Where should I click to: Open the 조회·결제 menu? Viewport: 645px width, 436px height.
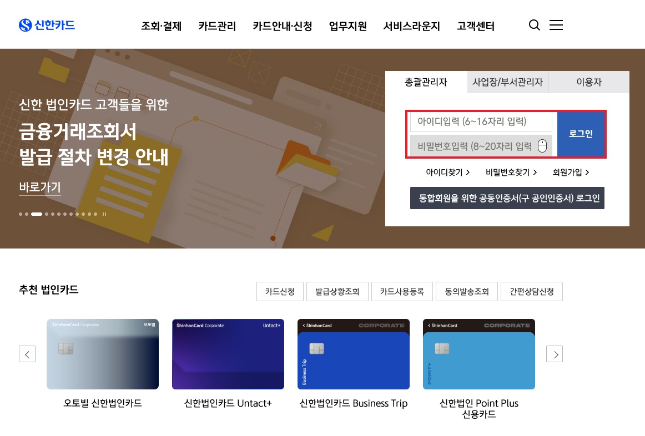click(161, 26)
